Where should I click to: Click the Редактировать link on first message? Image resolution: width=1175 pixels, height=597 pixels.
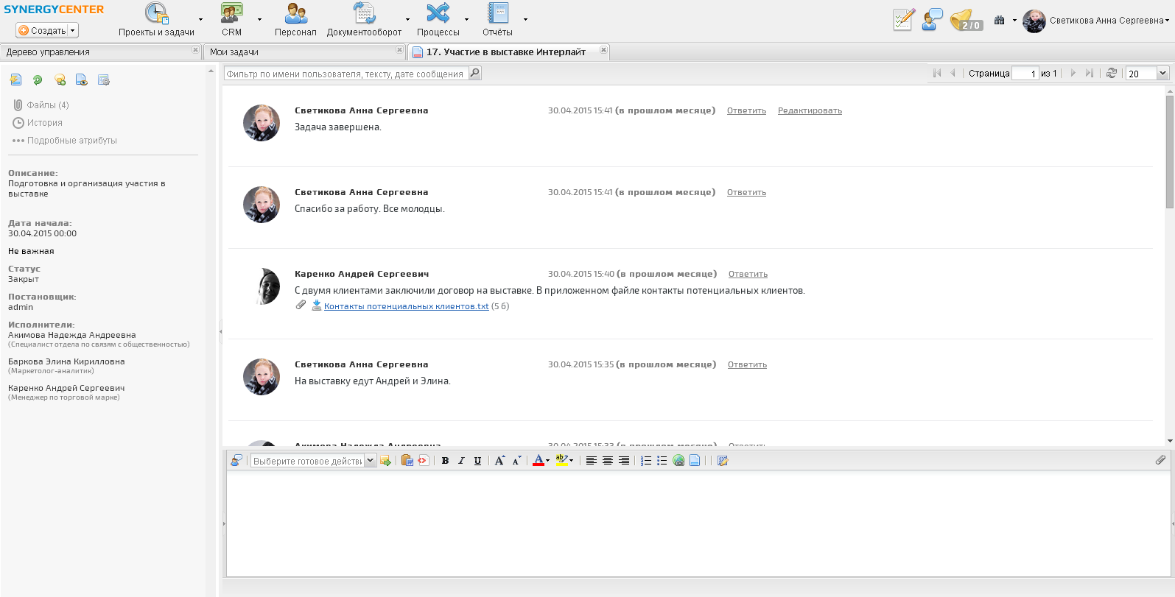810,111
